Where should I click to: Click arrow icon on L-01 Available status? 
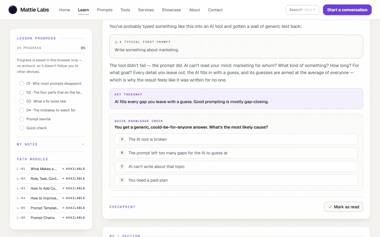pos(63,169)
